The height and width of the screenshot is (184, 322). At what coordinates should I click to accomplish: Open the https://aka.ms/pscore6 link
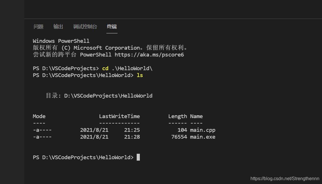(x=149, y=55)
